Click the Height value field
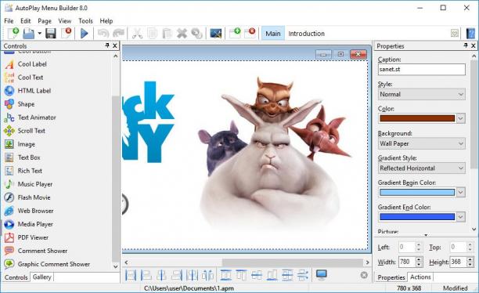479x293 pixels. pyautogui.click(x=458, y=262)
